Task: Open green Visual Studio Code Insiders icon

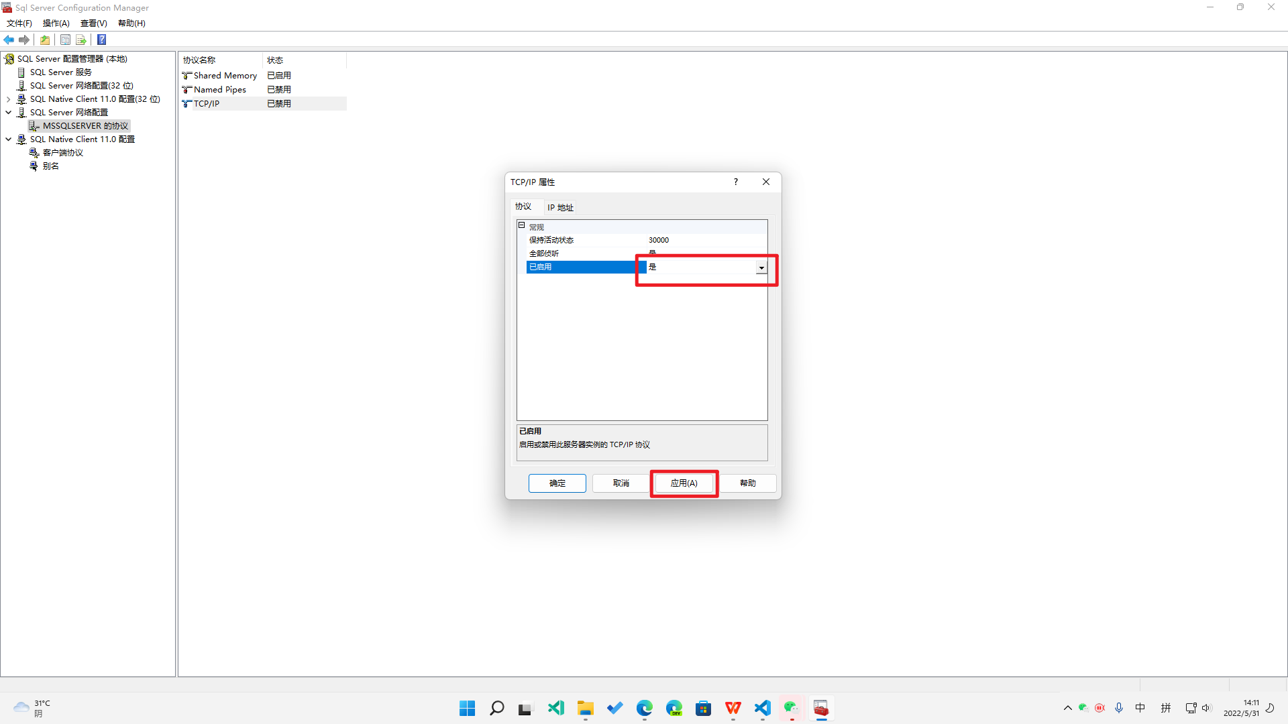Action: tap(556, 708)
